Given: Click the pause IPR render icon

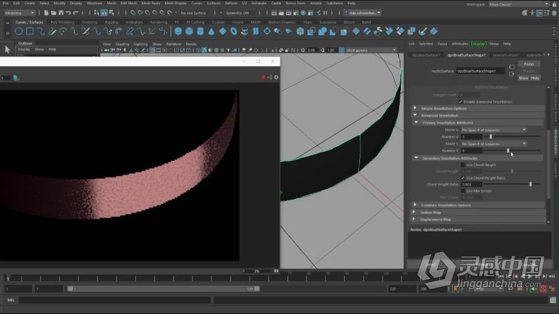Looking at the screenshot, I should (325, 13).
